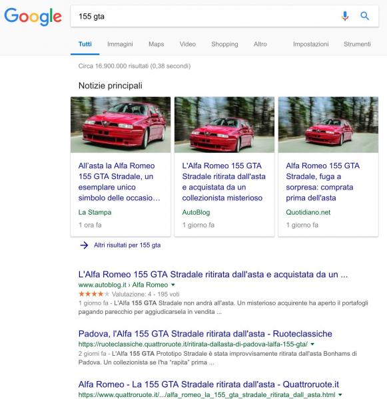Click the star rating of autoblog result
The width and height of the screenshot is (387, 399).
pos(94,294)
